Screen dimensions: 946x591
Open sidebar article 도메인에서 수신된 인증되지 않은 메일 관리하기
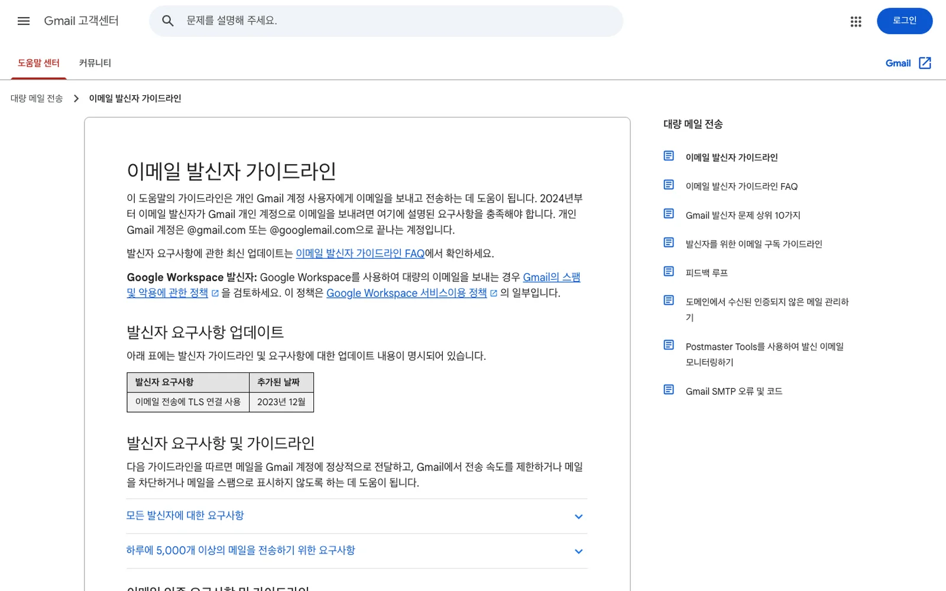(x=767, y=310)
